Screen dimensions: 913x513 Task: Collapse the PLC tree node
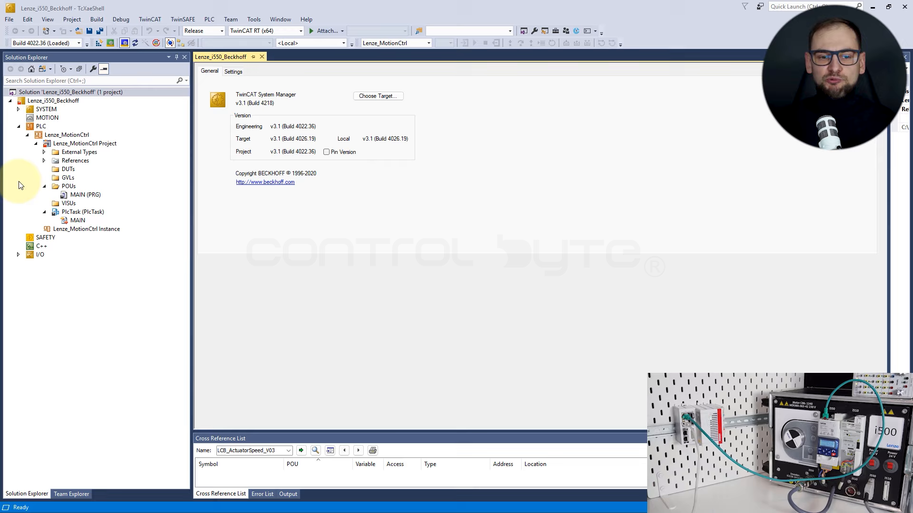tap(19, 126)
